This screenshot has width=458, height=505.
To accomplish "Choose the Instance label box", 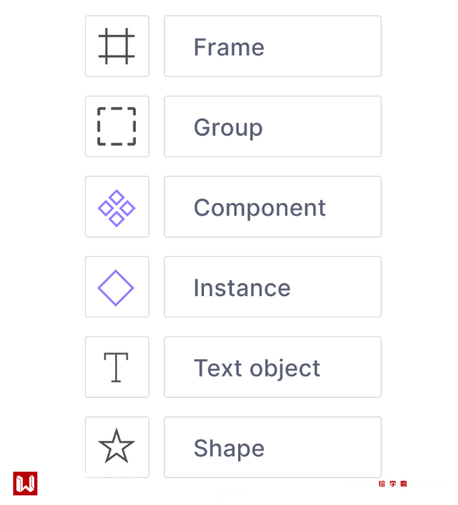I will pos(272,287).
